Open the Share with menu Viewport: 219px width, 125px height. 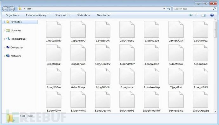(63, 15)
